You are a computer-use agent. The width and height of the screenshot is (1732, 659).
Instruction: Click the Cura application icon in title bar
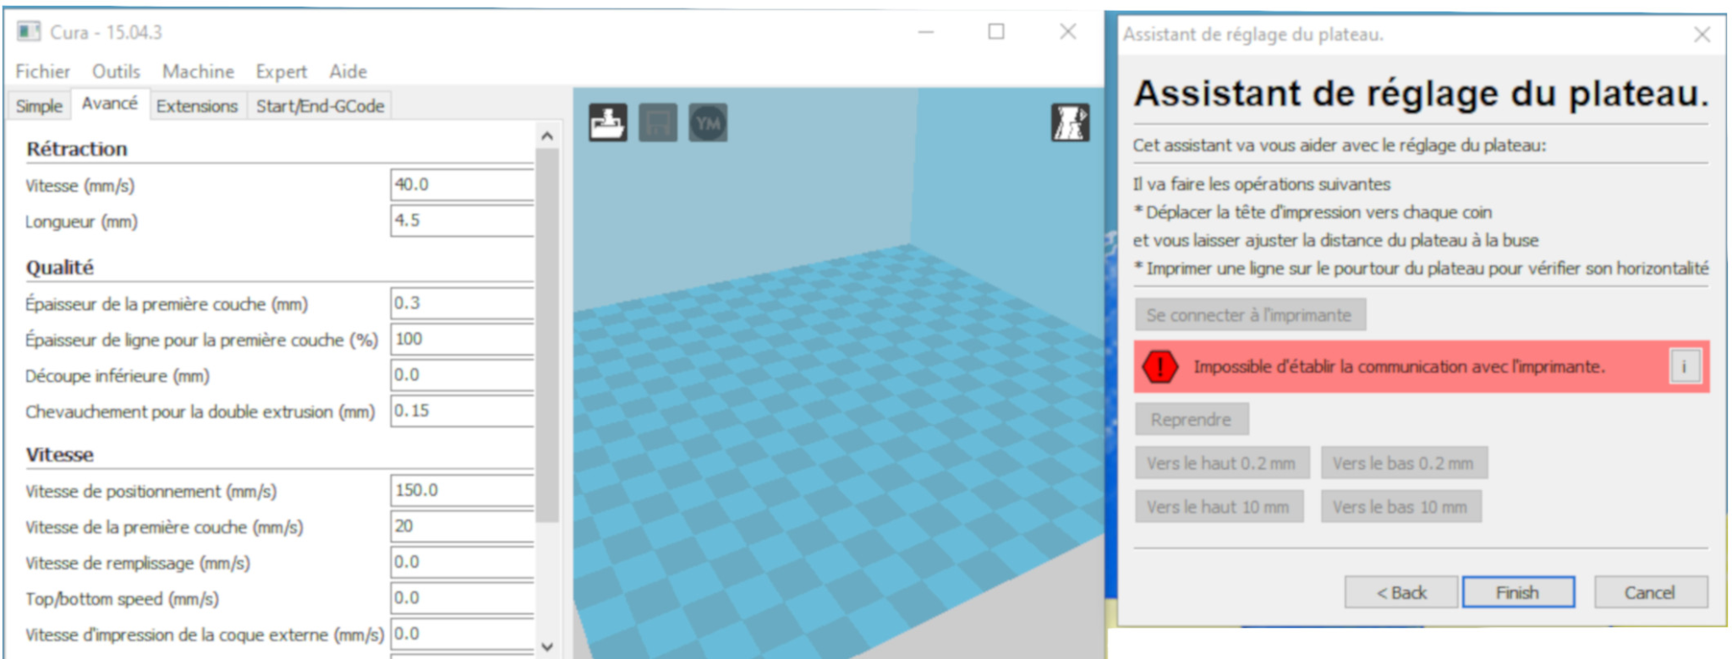29,32
